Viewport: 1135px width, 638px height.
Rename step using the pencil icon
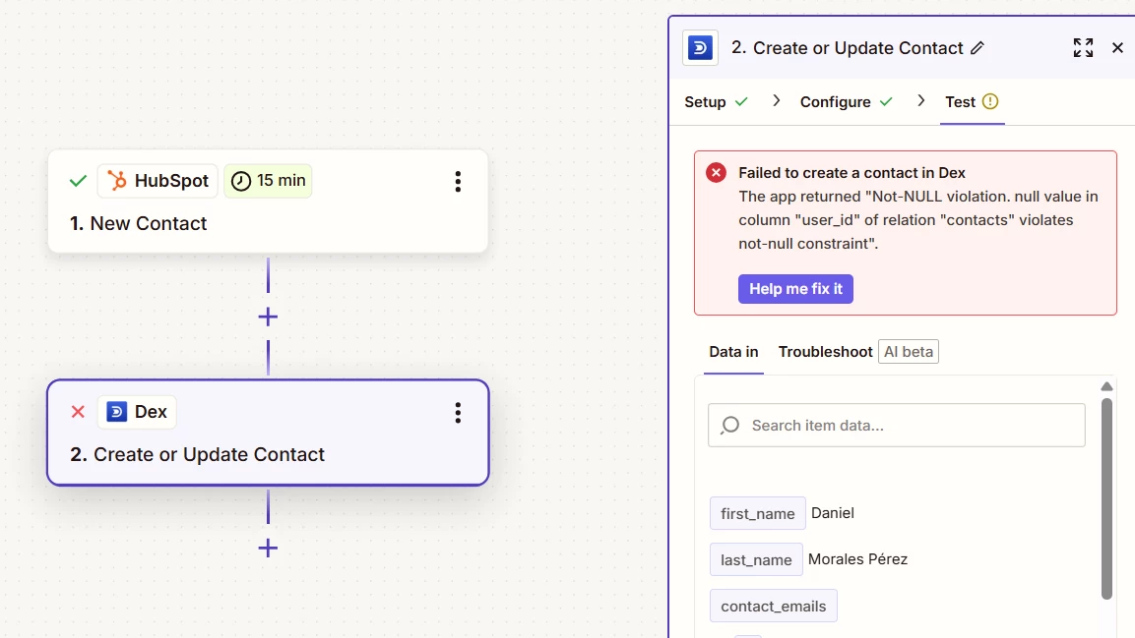pyautogui.click(x=977, y=48)
